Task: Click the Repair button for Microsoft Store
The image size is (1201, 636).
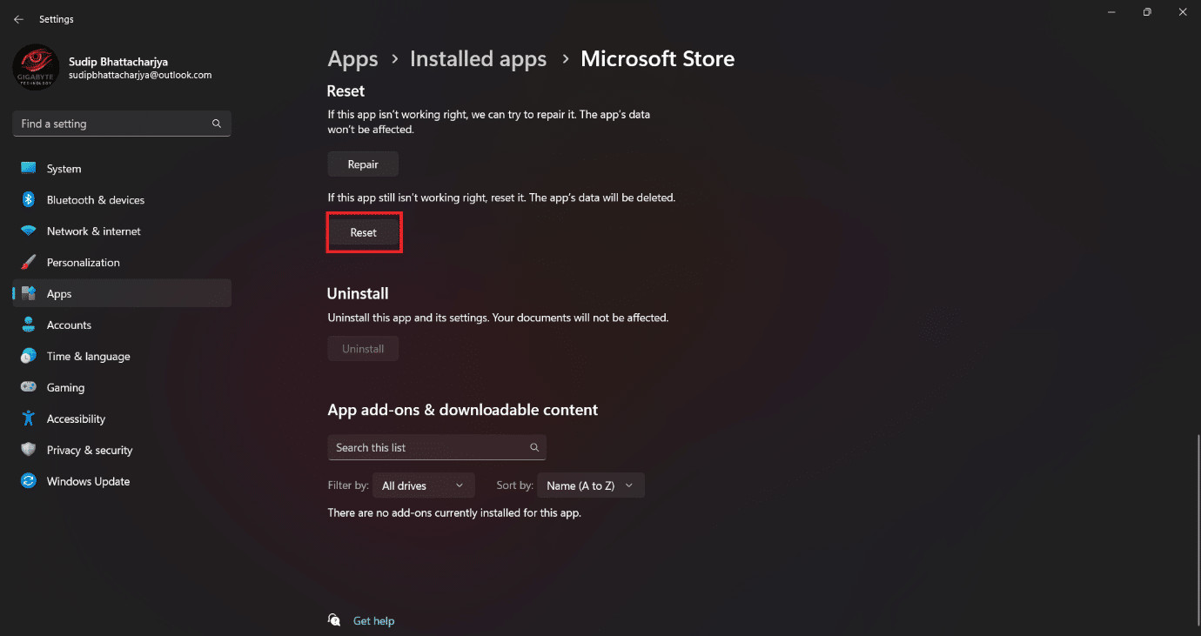Action: coord(363,164)
